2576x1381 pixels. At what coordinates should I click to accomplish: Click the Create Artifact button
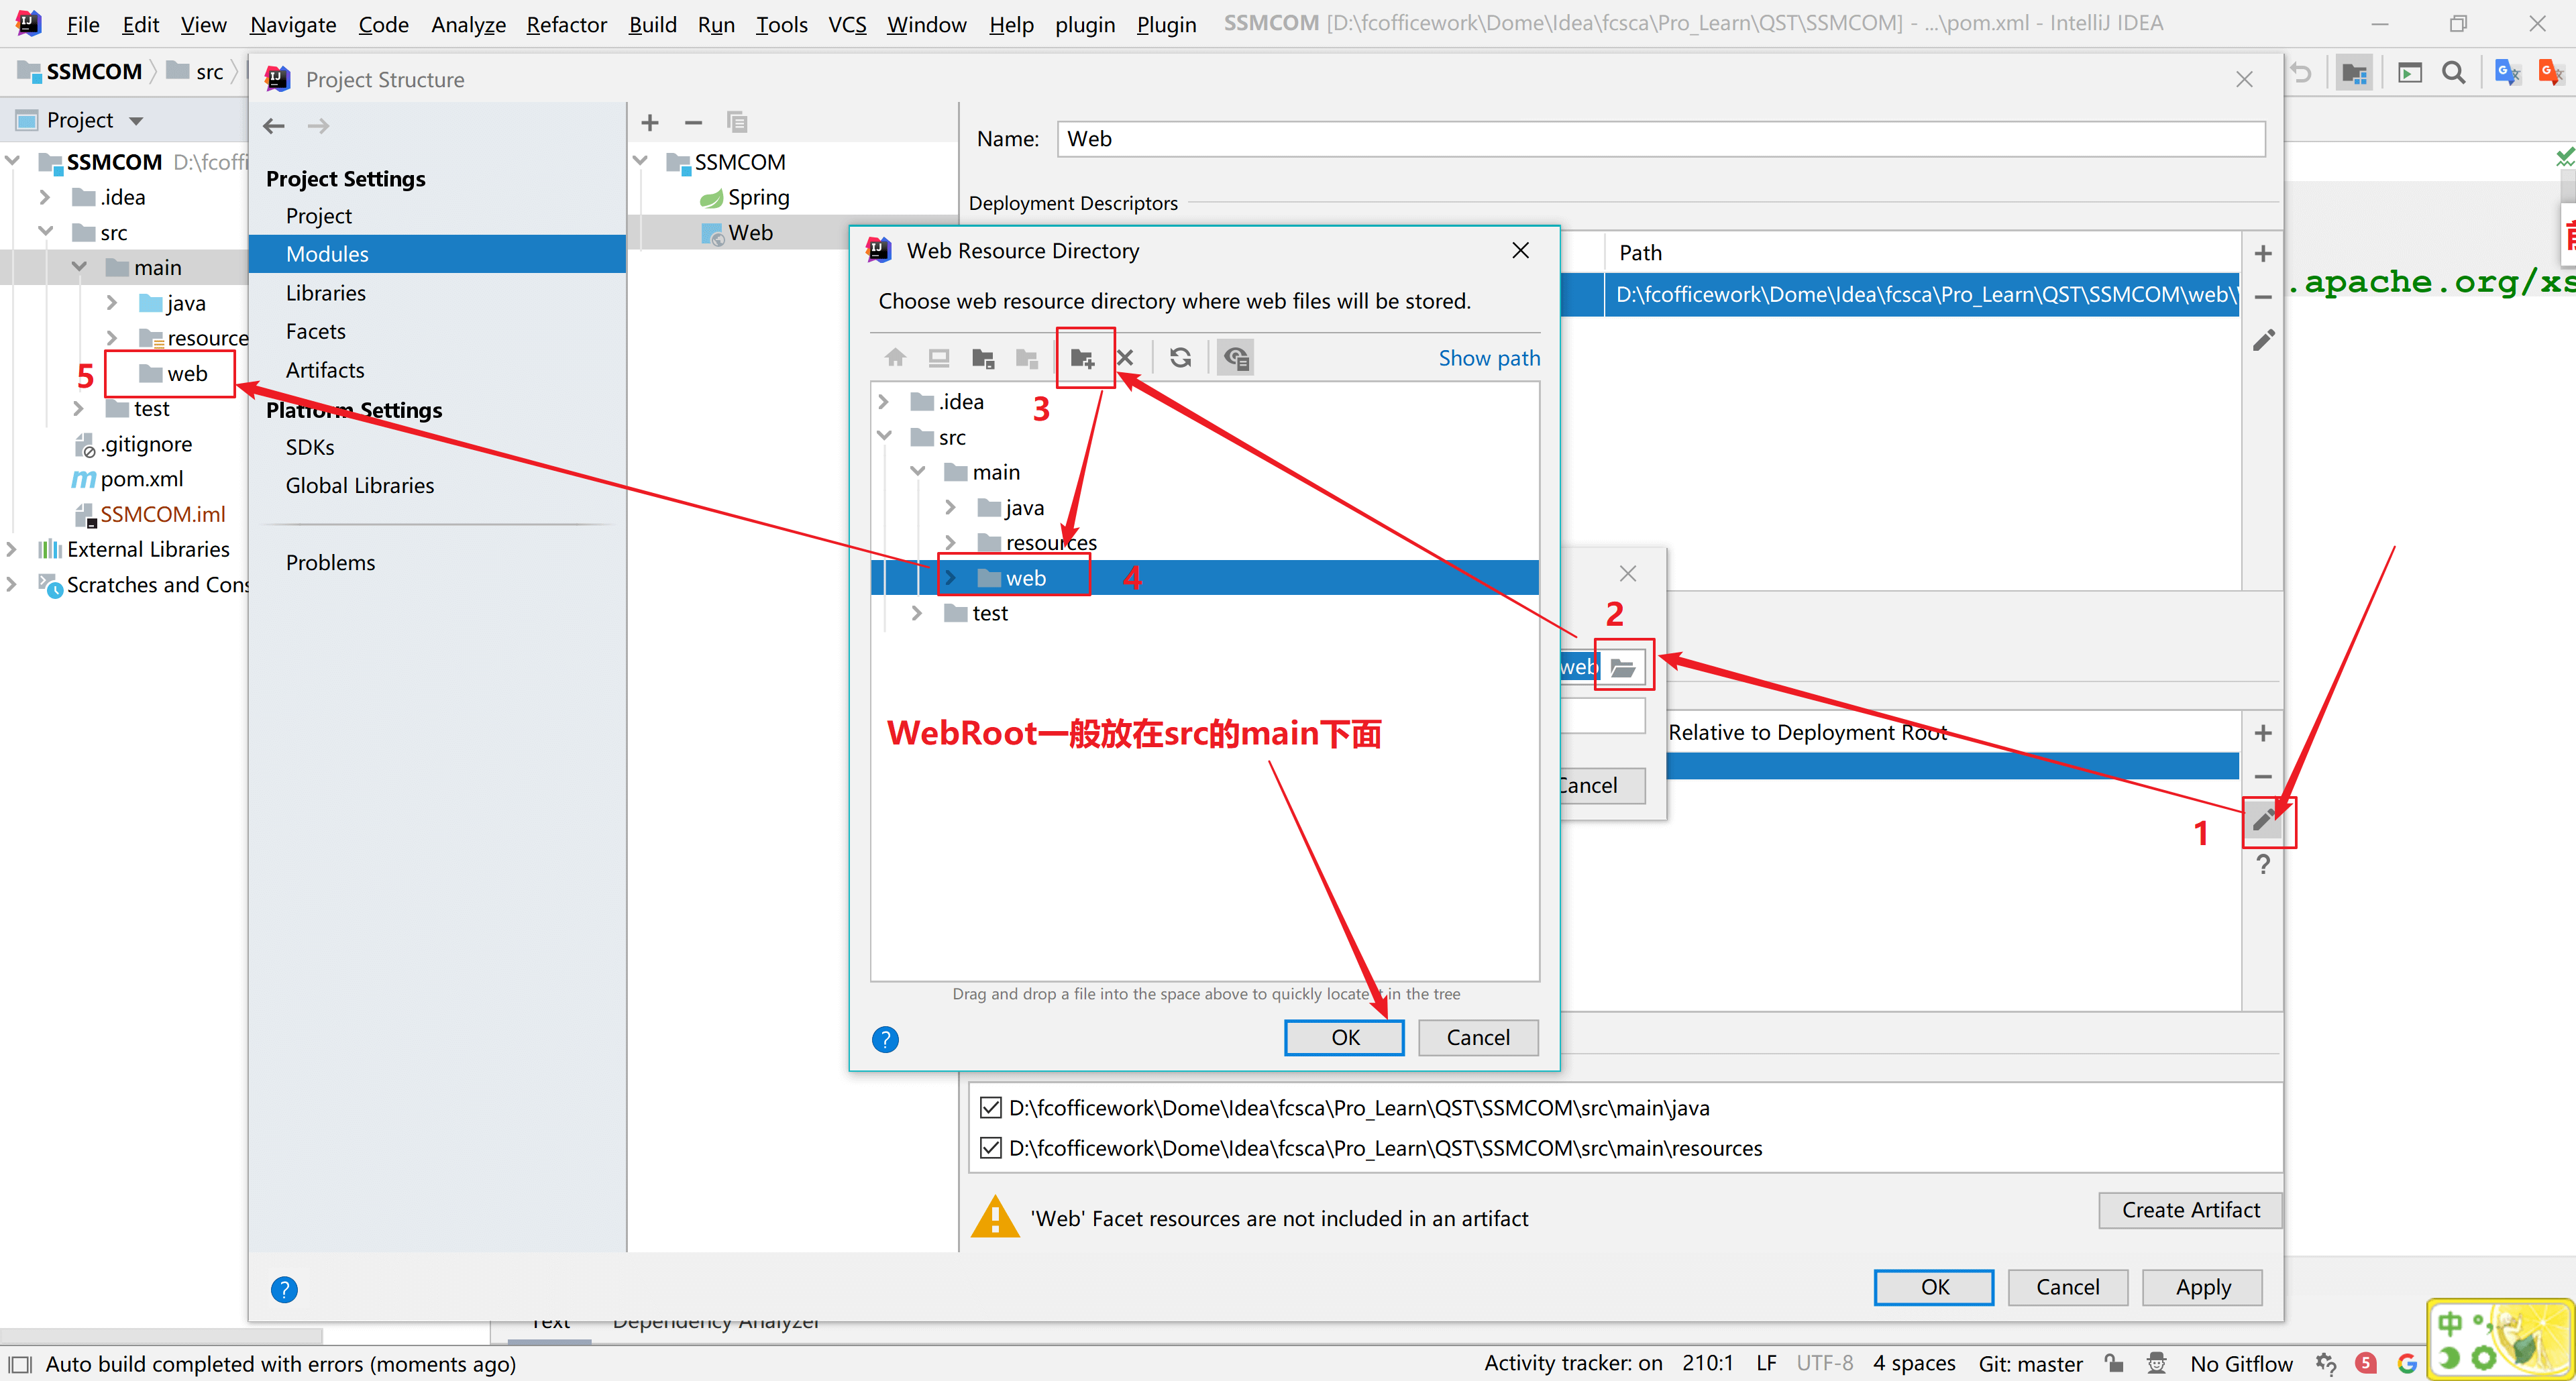pyautogui.click(x=2190, y=1210)
